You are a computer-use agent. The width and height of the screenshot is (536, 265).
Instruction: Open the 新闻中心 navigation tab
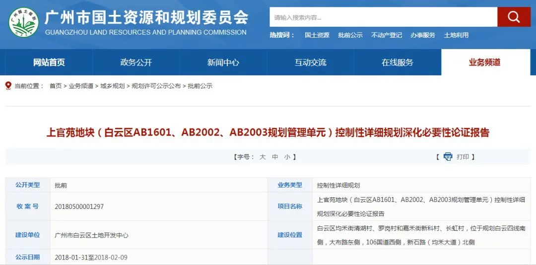pyautogui.click(x=223, y=62)
